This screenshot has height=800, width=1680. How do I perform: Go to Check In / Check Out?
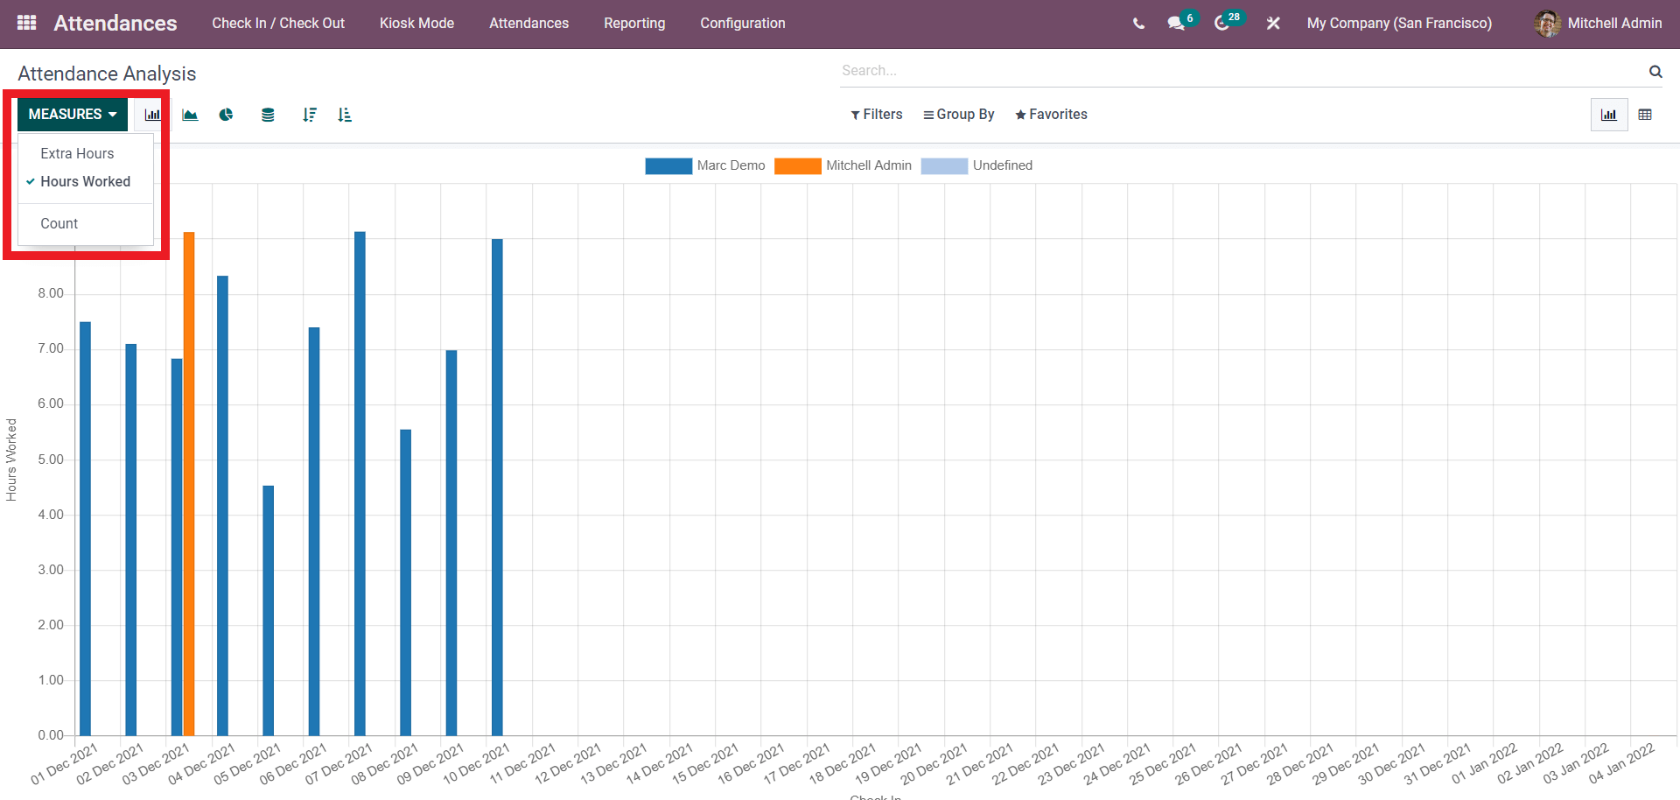click(278, 24)
